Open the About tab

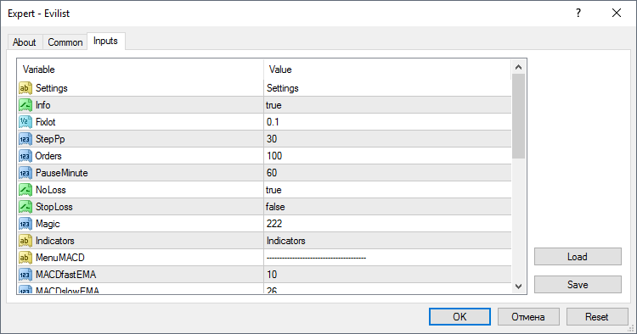tap(25, 42)
